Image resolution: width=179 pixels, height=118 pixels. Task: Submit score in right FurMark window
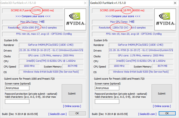coord(162,94)
